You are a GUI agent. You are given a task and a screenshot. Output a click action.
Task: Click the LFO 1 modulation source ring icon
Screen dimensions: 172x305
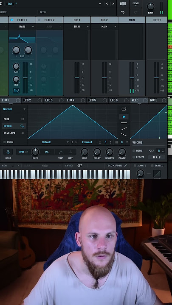pyautogui.click(x=18, y=100)
